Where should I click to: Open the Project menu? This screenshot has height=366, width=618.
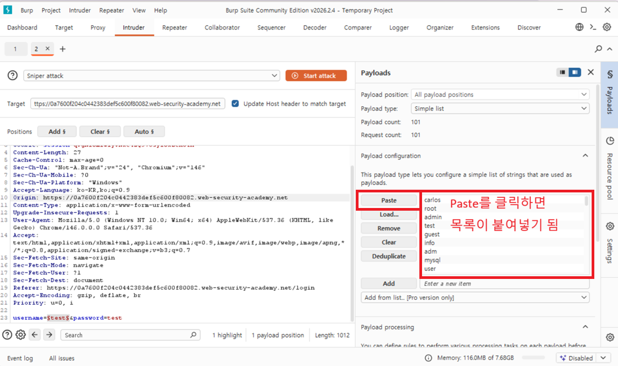click(x=51, y=10)
